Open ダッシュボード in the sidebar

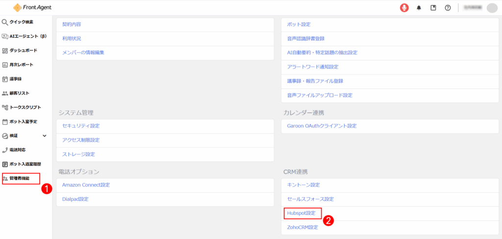coord(23,50)
